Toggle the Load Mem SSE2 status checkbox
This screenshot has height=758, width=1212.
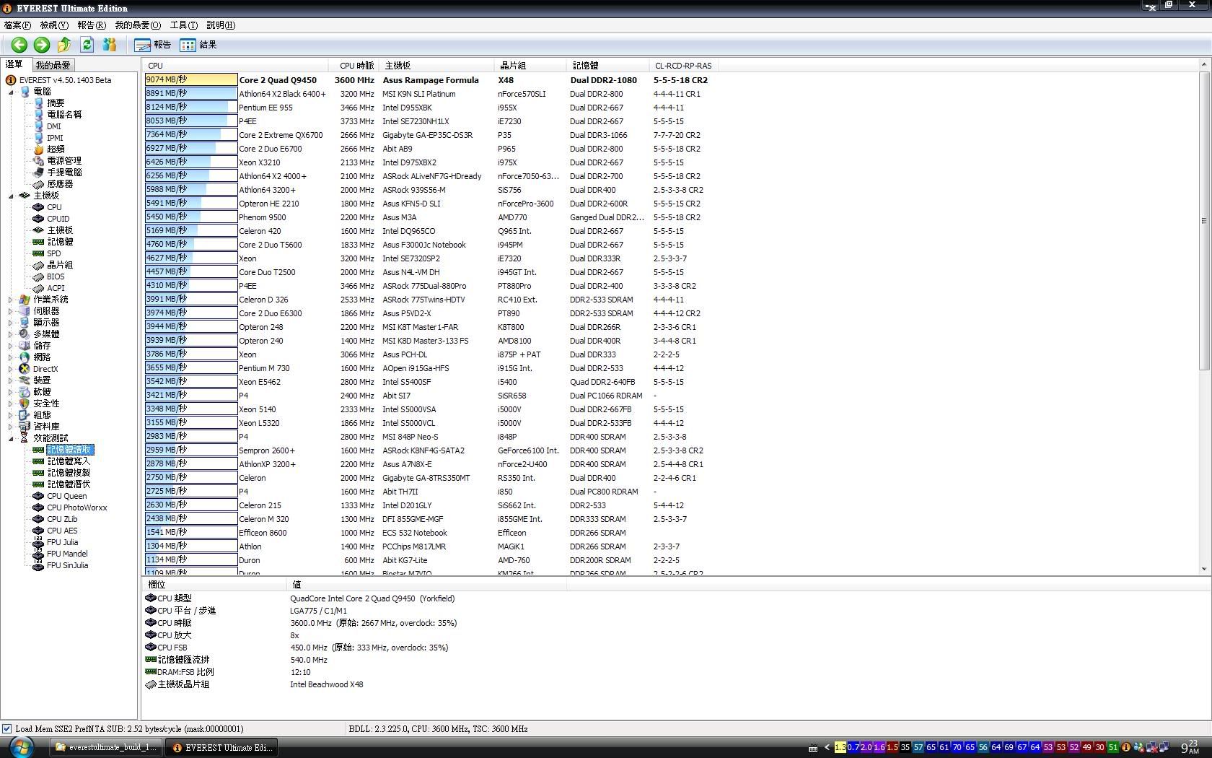(x=7, y=729)
